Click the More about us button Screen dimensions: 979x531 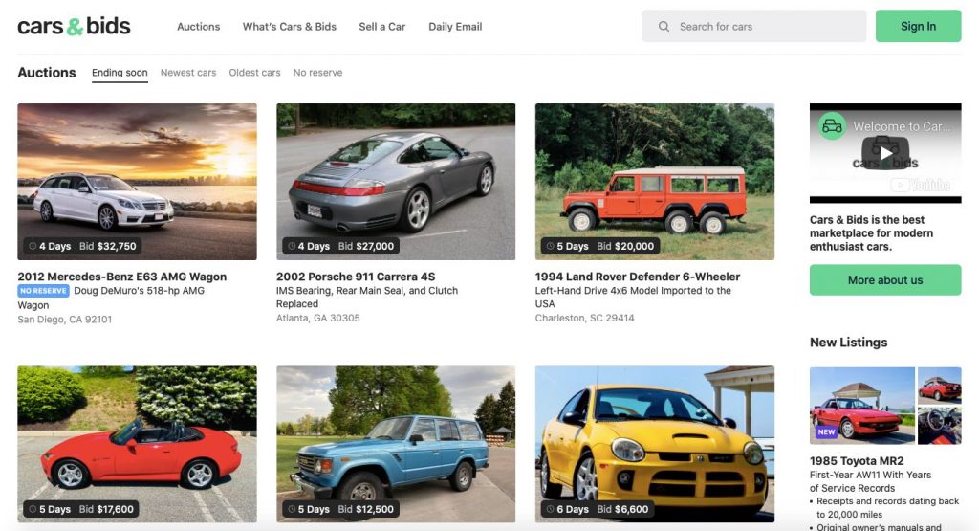[885, 280]
